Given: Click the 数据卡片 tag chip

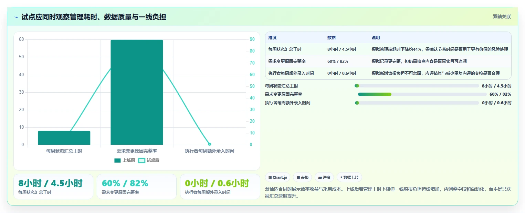Looking at the screenshot, I should (x=349, y=177).
